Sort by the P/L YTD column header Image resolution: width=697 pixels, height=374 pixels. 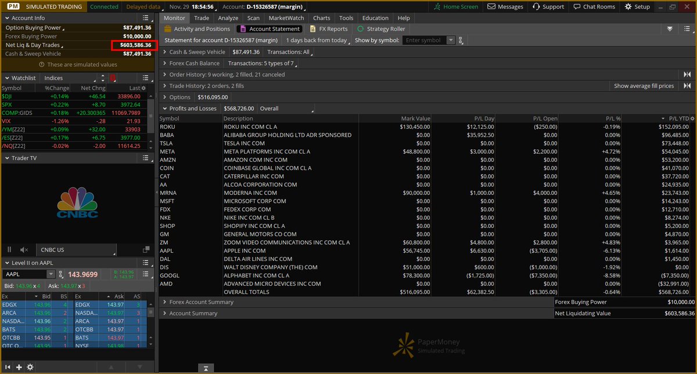678,118
